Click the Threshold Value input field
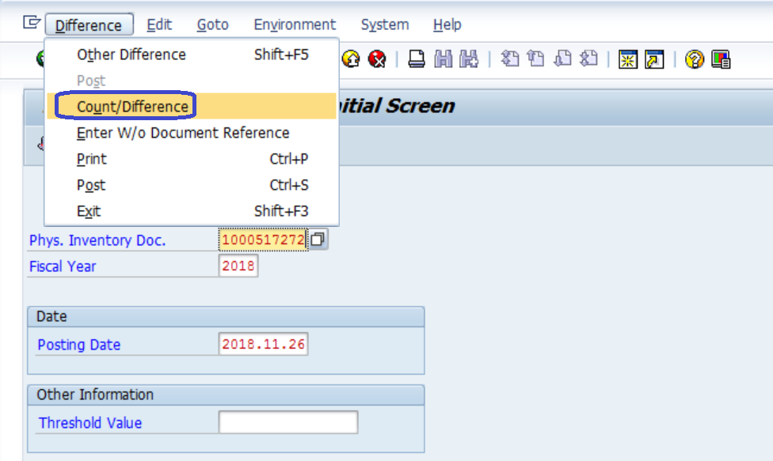Image resolution: width=773 pixels, height=461 pixels. click(x=288, y=422)
